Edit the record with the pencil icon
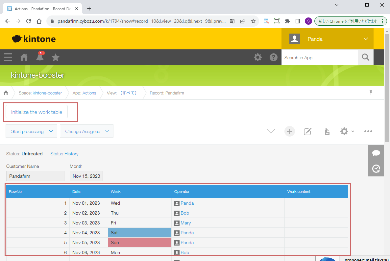This screenshot has height=261, width=390. click(x=307, y=132)
